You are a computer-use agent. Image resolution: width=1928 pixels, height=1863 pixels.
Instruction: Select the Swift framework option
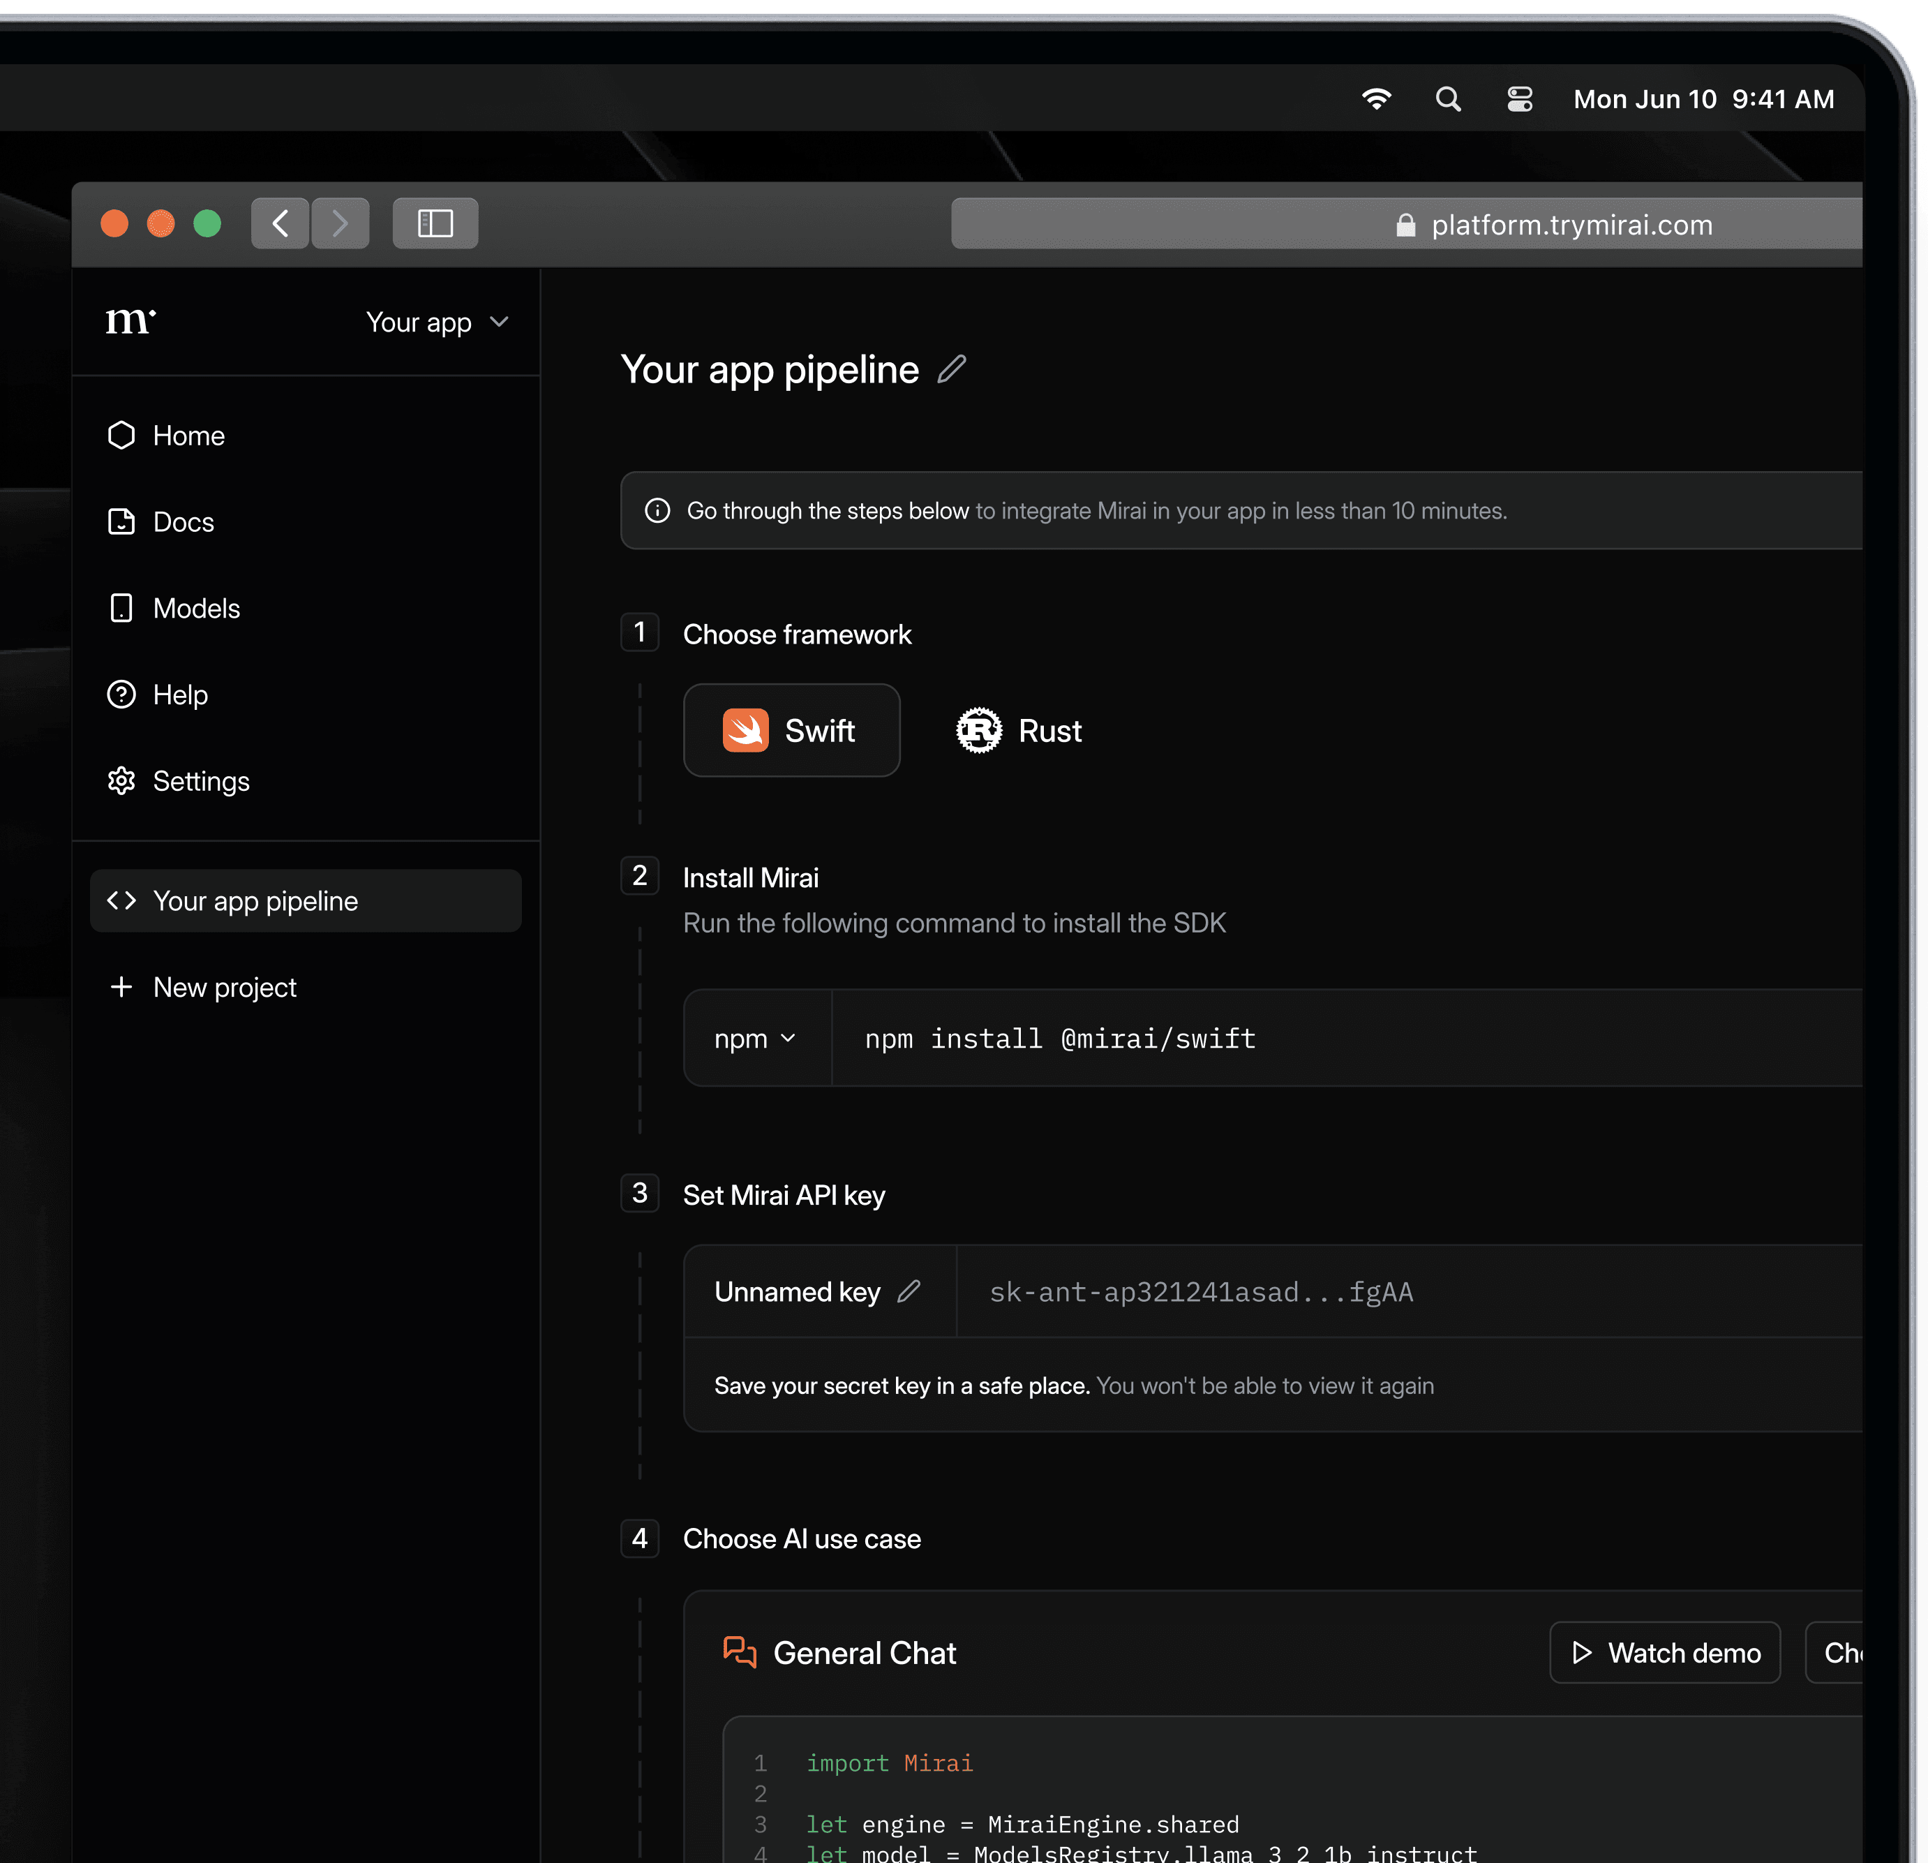click(x=791, y=730)
